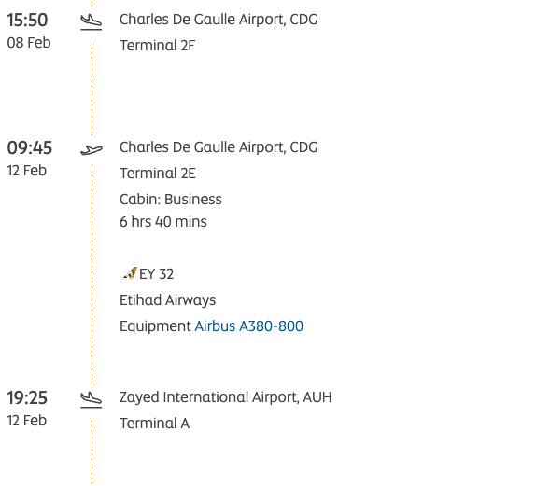Screen dimensions: 536x486
Task: Click Charles De Gaulle Airport arrival on 08 Feb
Action: point(219,20)
